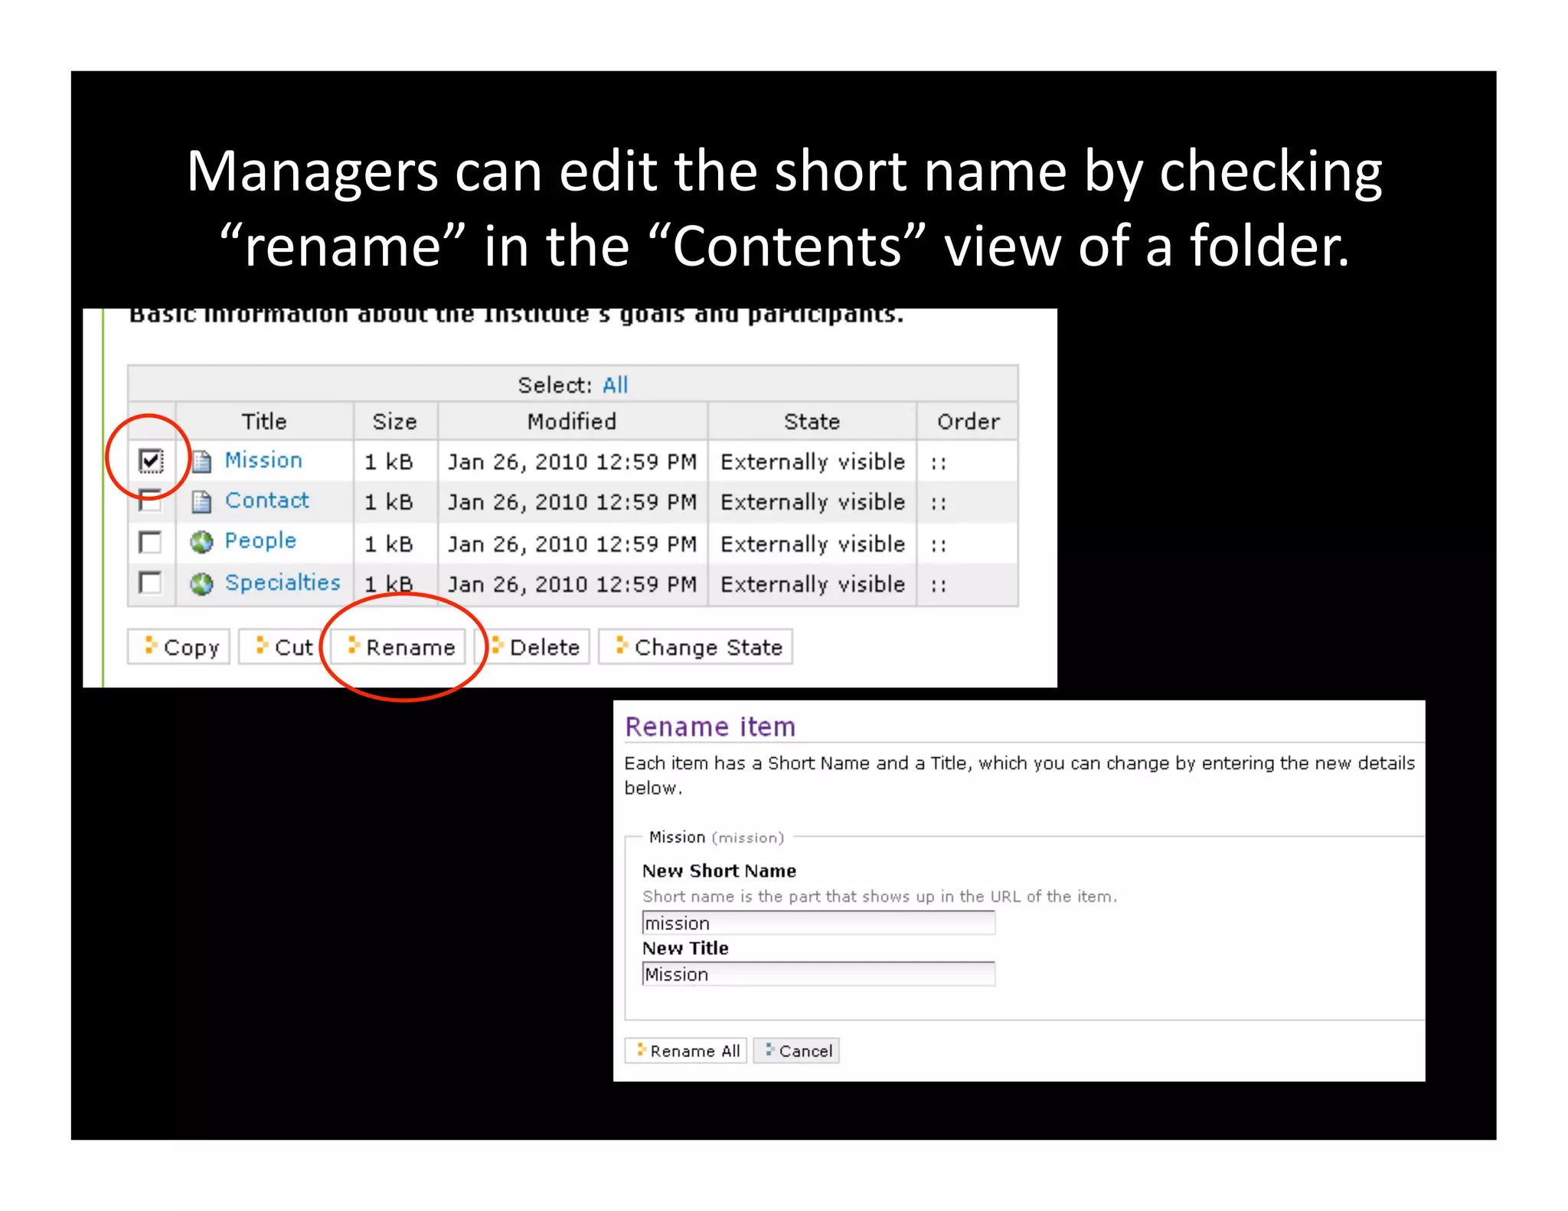Image resolution: width=1568 pixels, height=1211 pixels.
Task: Click the Contact row modified date
Action: 572,502
